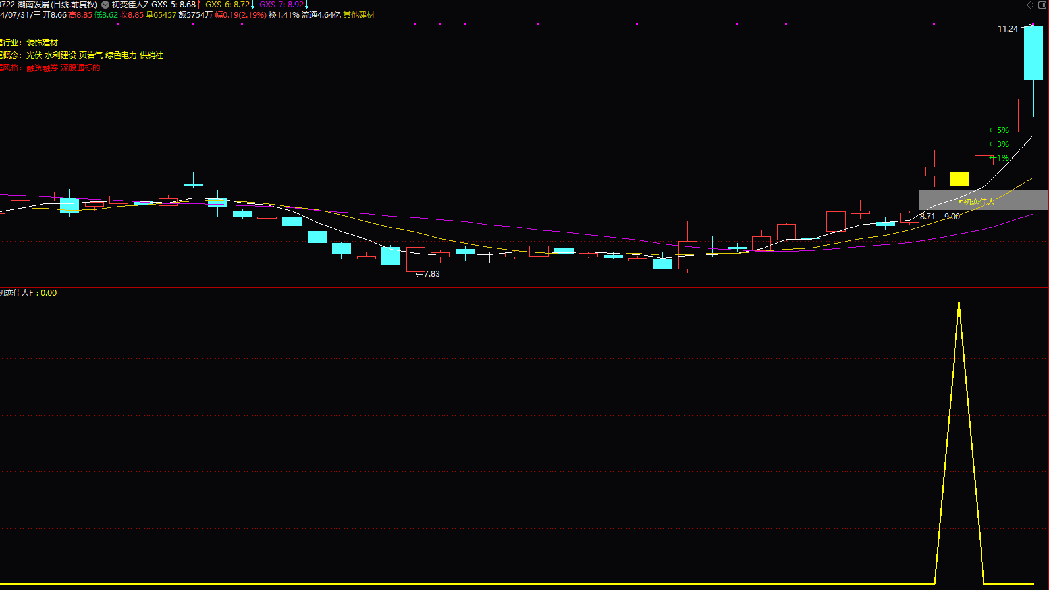1049x590 pixels.
Task: Select the 初恋佳人Z indicator name
Action: tap(130, 5)
